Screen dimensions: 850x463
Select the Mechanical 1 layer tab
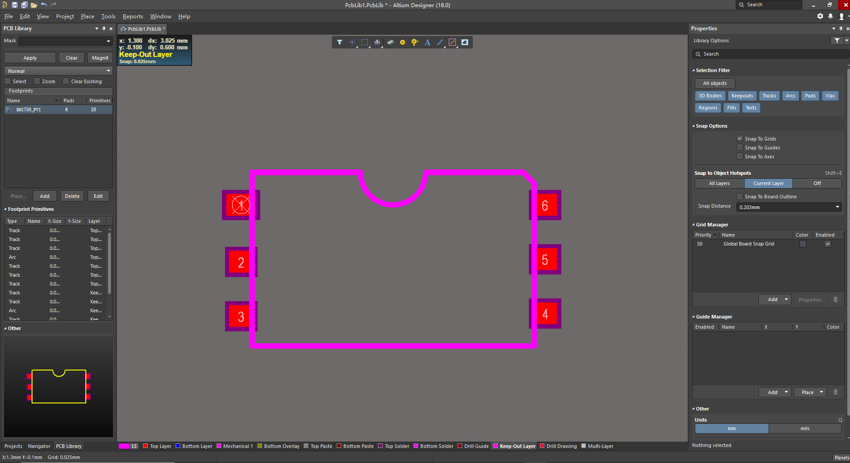[238, 446]
